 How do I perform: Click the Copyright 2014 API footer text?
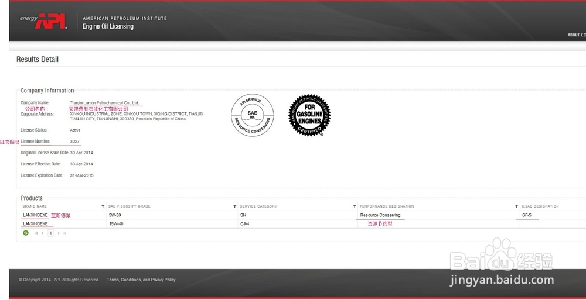[x=59, y=280]
